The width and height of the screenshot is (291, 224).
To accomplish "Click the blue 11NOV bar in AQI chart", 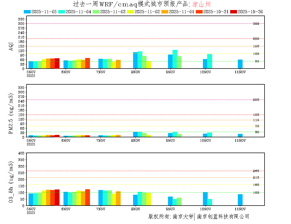I will pos(240,64).
